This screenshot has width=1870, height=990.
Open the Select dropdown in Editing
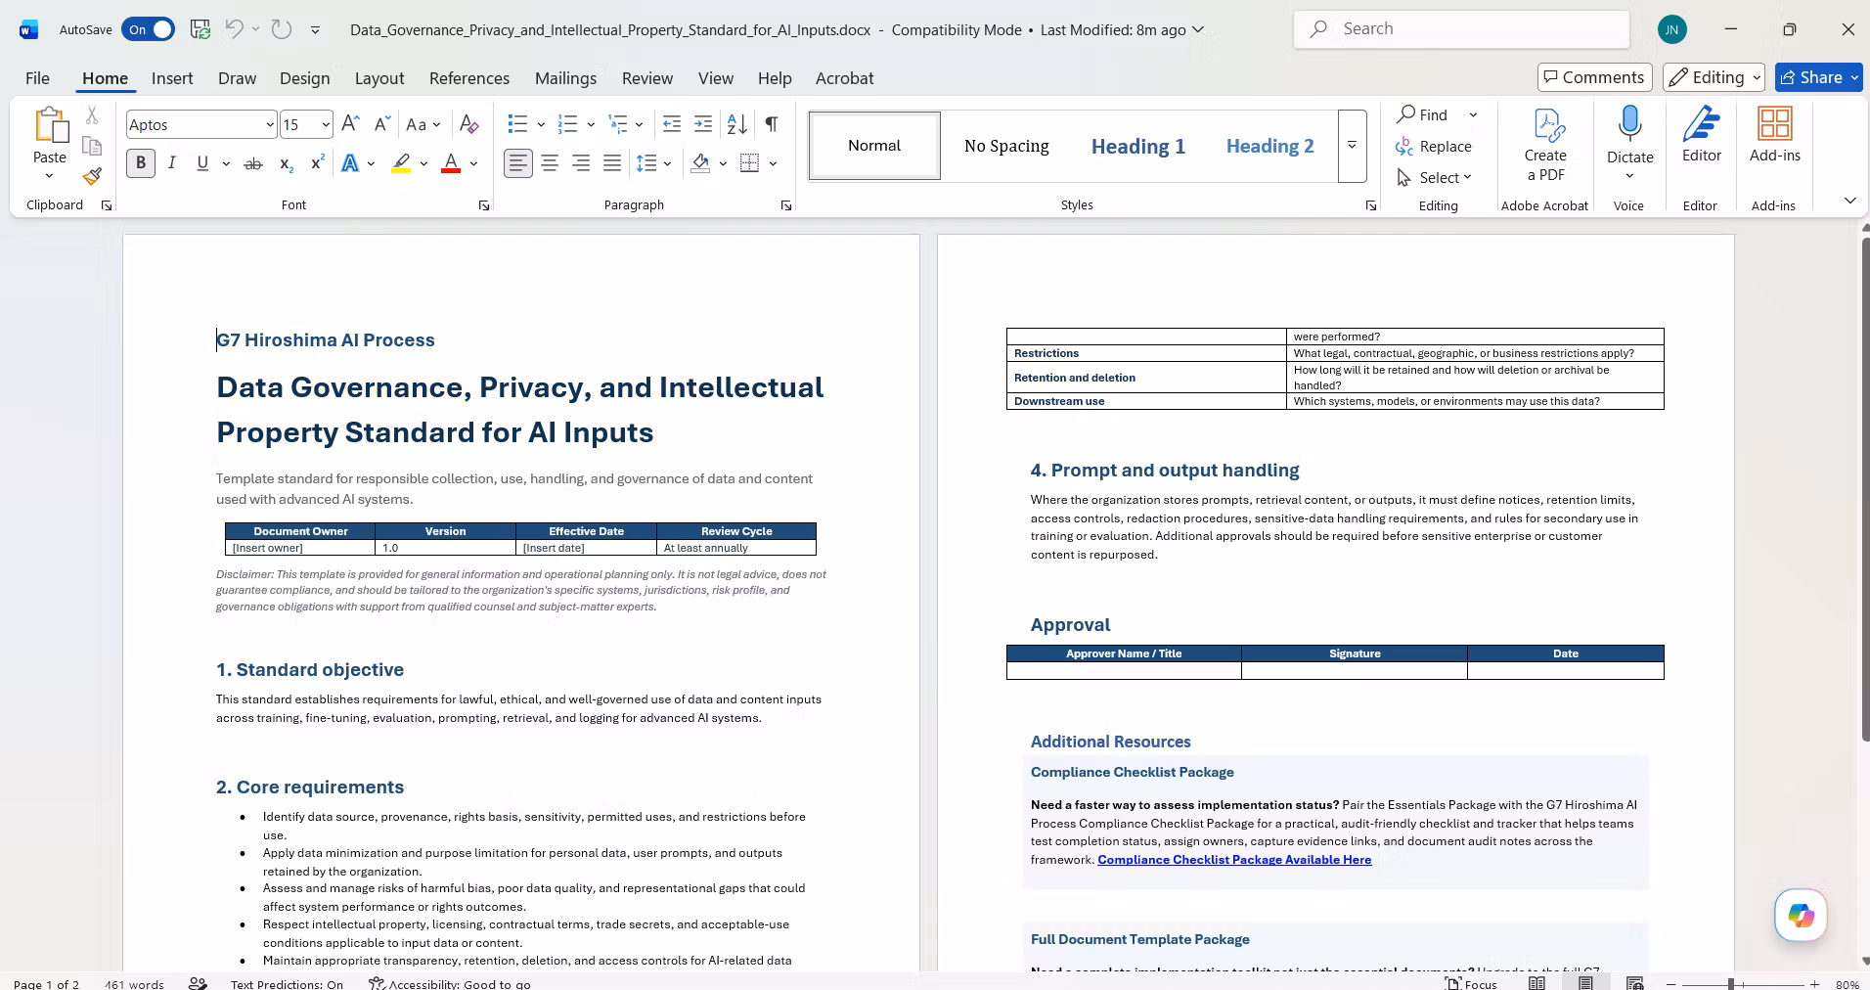1435,177
